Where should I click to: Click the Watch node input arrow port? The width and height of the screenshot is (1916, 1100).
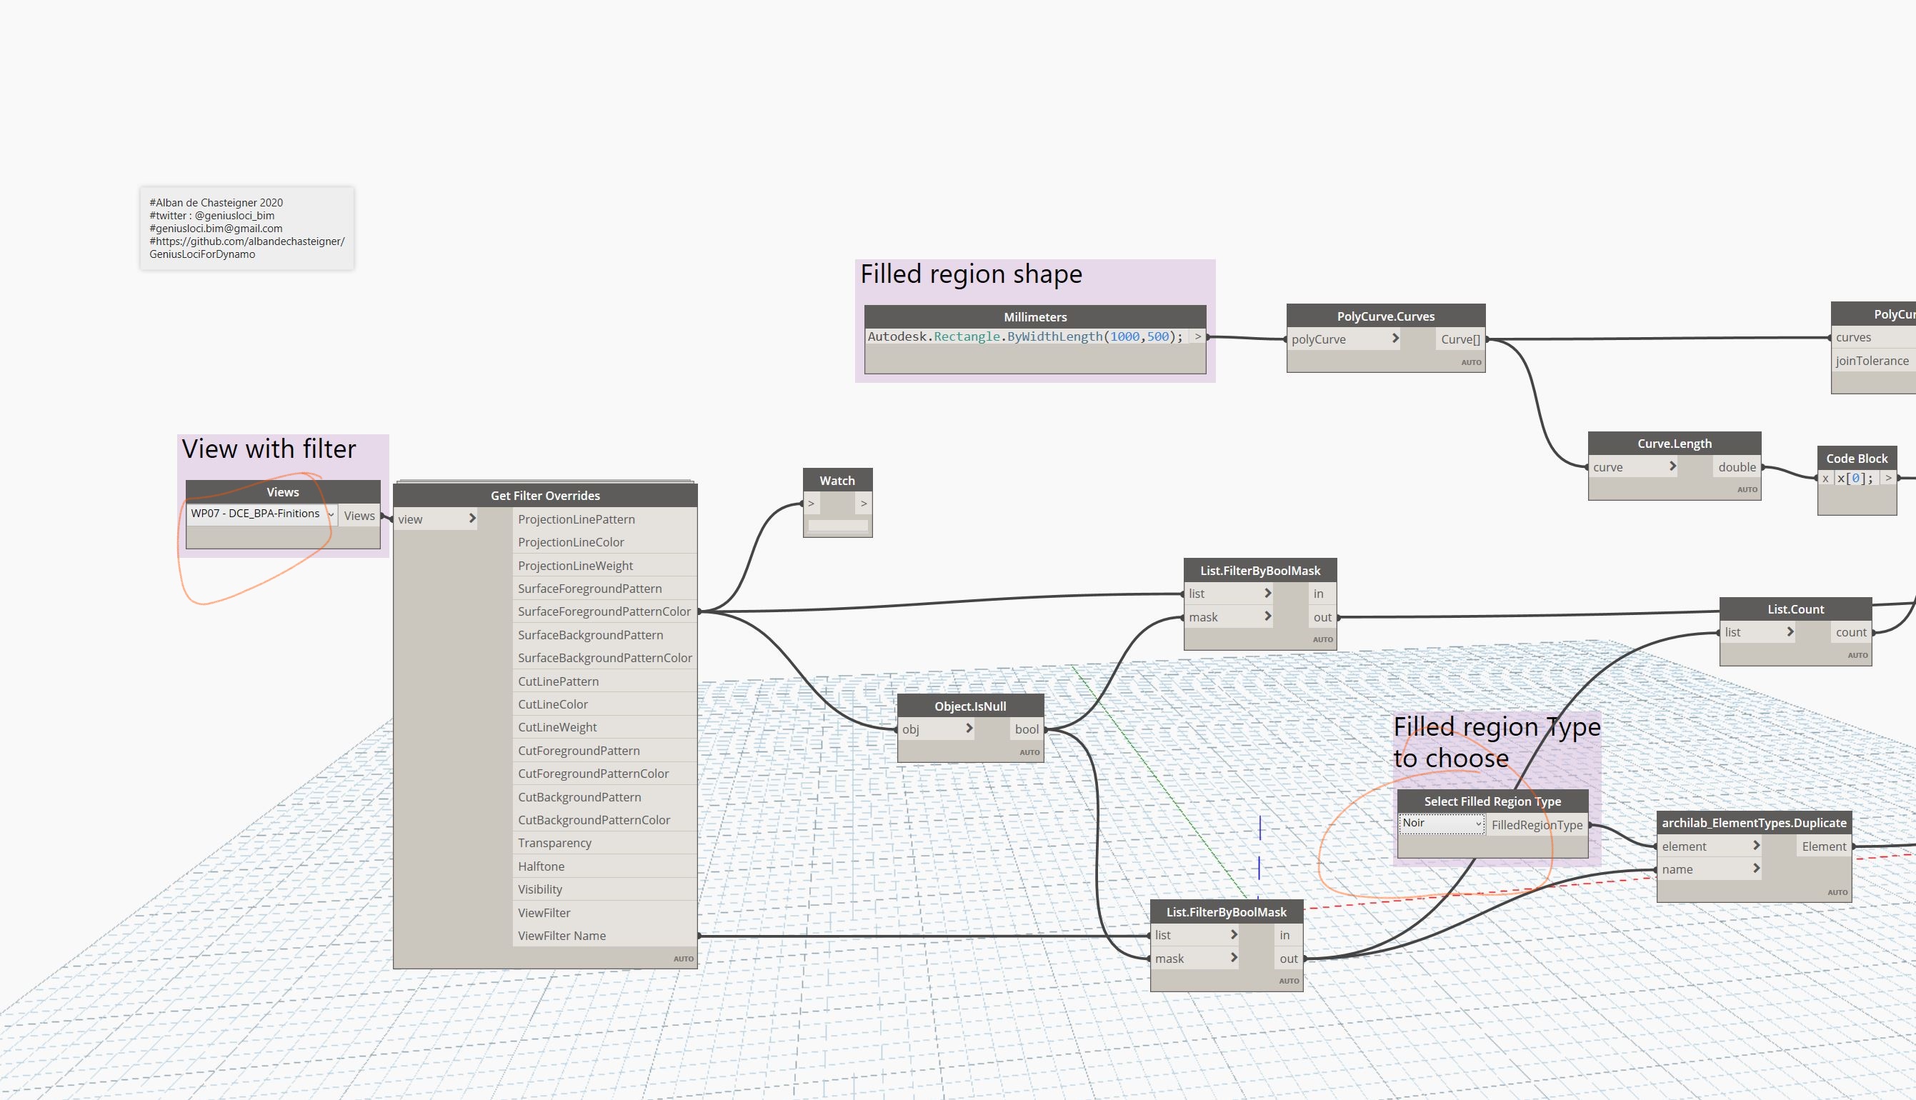(x=812, y=503)
